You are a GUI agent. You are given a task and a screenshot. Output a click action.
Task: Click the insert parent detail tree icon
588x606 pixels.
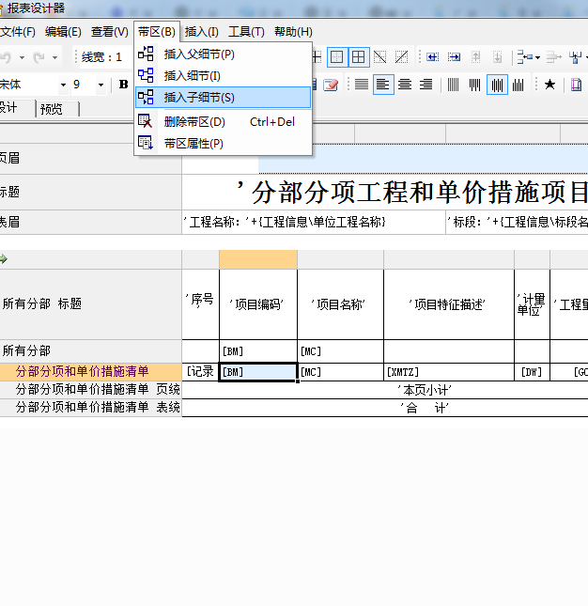146,54
